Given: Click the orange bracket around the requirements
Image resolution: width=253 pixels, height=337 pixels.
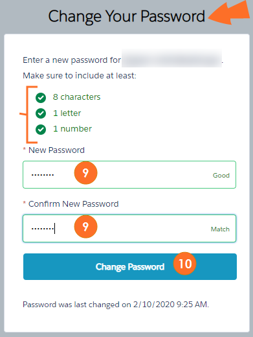Looking at the screenshot, I should tap(29, 115).
